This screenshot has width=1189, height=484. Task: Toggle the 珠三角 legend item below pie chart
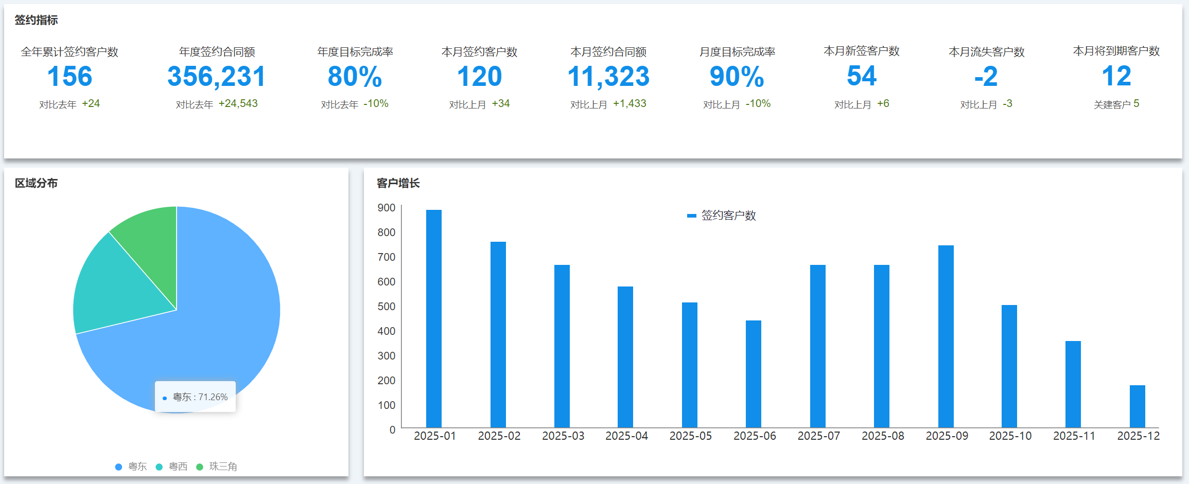217,467
